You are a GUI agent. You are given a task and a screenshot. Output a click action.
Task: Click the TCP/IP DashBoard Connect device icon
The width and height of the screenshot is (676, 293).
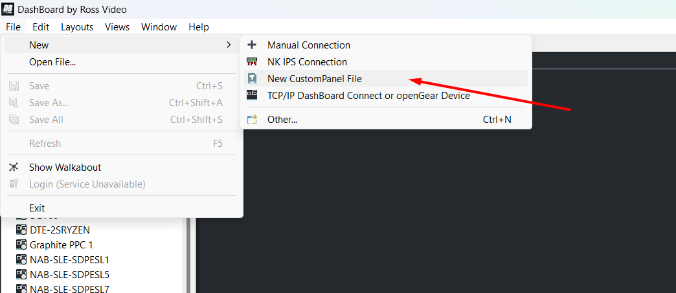253,96
